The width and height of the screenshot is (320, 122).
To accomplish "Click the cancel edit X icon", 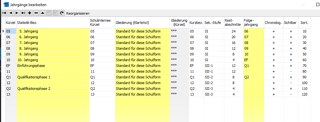I will (55, 13).
